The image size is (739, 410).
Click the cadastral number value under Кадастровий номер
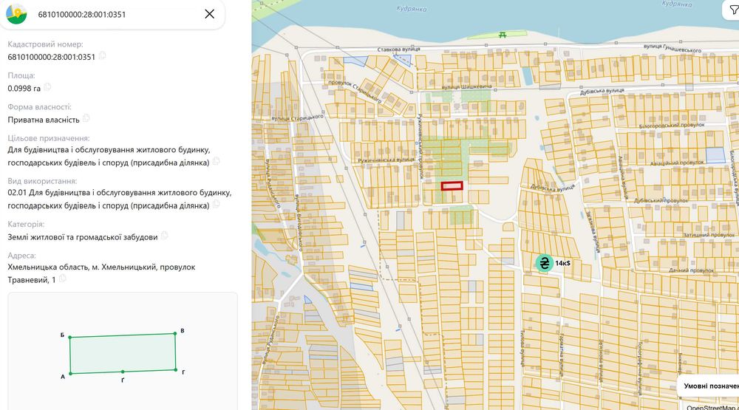click(52, 57)
